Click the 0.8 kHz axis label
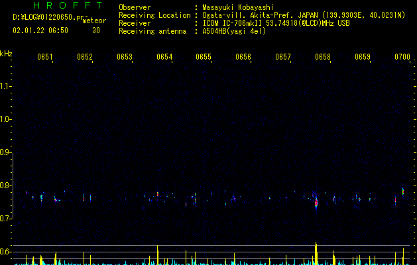 6,185
